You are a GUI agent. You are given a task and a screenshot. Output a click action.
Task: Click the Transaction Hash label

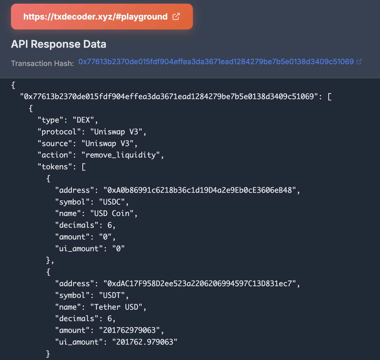[x=43, y=63]
